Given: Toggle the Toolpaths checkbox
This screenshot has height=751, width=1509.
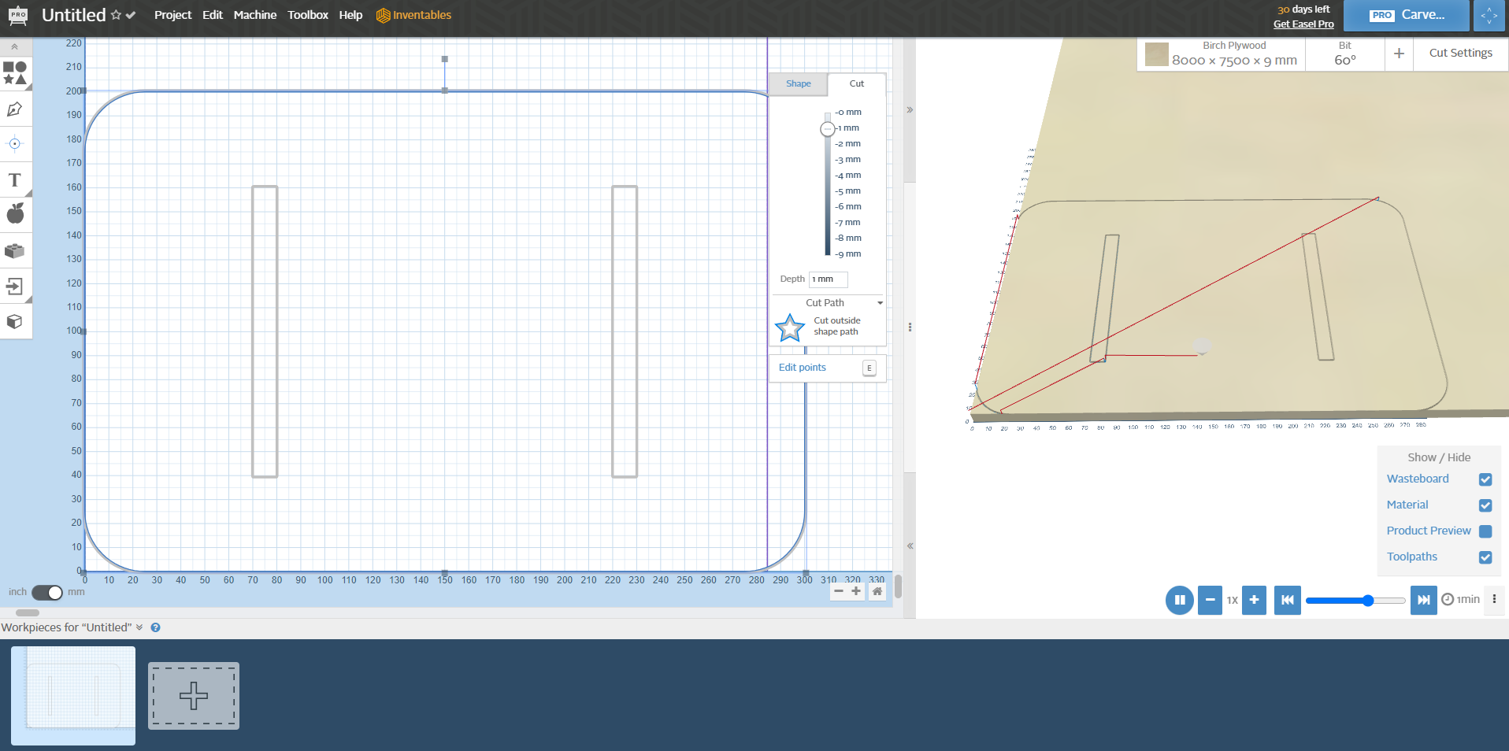Looking at the screenshot, I should tap(1485, 557).
